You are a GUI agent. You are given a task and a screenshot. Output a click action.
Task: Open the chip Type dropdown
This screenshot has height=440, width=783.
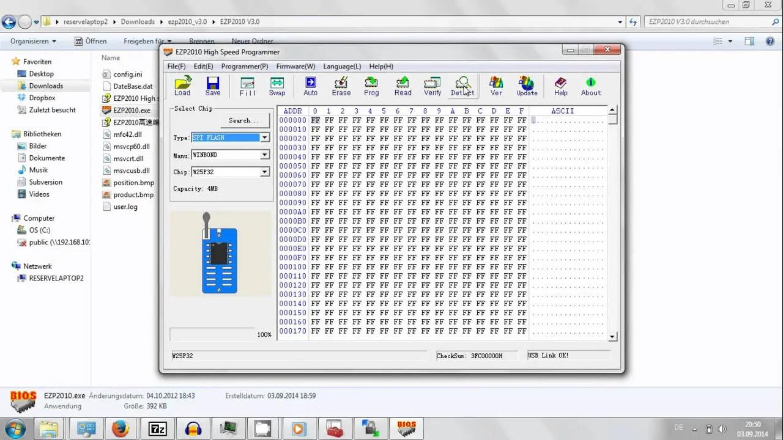pyautogui.click(x=264, y=137)
